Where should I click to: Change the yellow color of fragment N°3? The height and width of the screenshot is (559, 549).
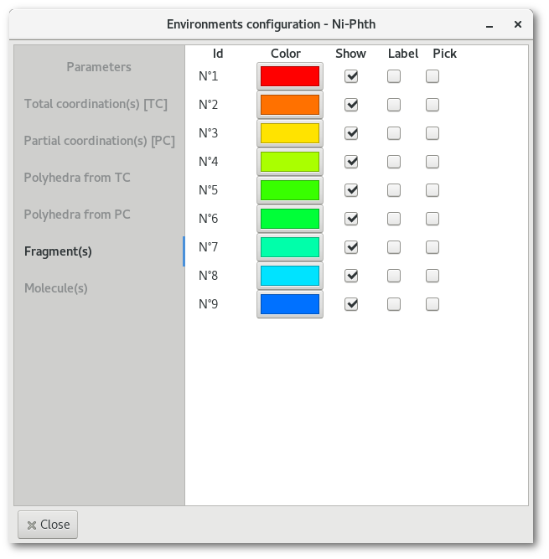pyautogui.click(x=289, y=133)
